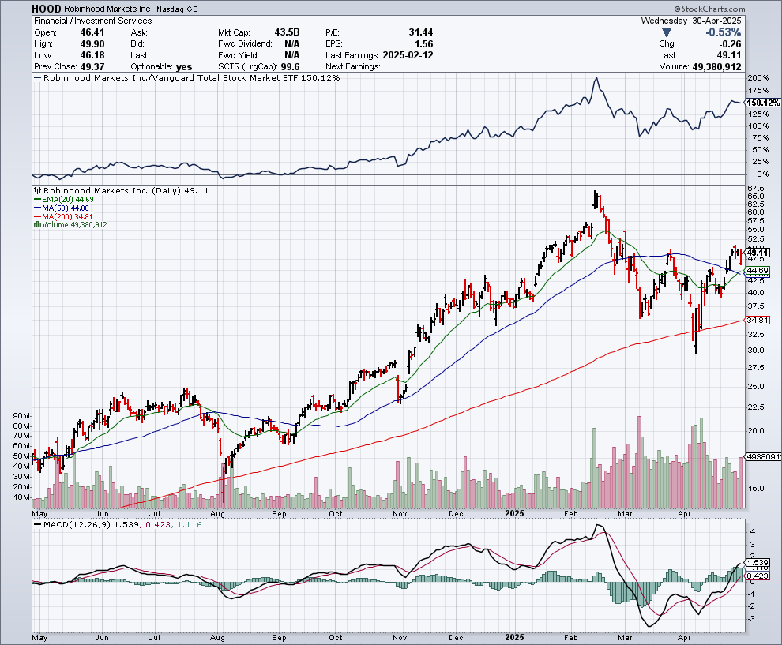Click the volume bars icon in the legend
Viewport: 782px width, 645px height.
pos(37,225)
